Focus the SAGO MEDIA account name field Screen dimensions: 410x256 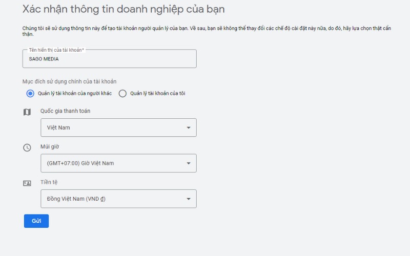109,59
